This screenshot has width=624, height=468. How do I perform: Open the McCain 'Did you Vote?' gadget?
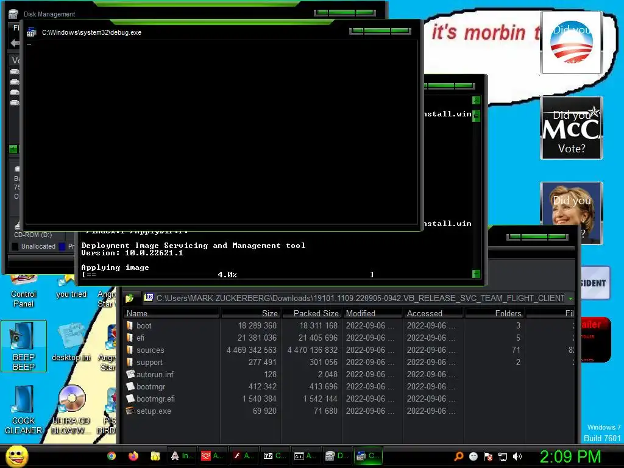click(x=572, y=128)
